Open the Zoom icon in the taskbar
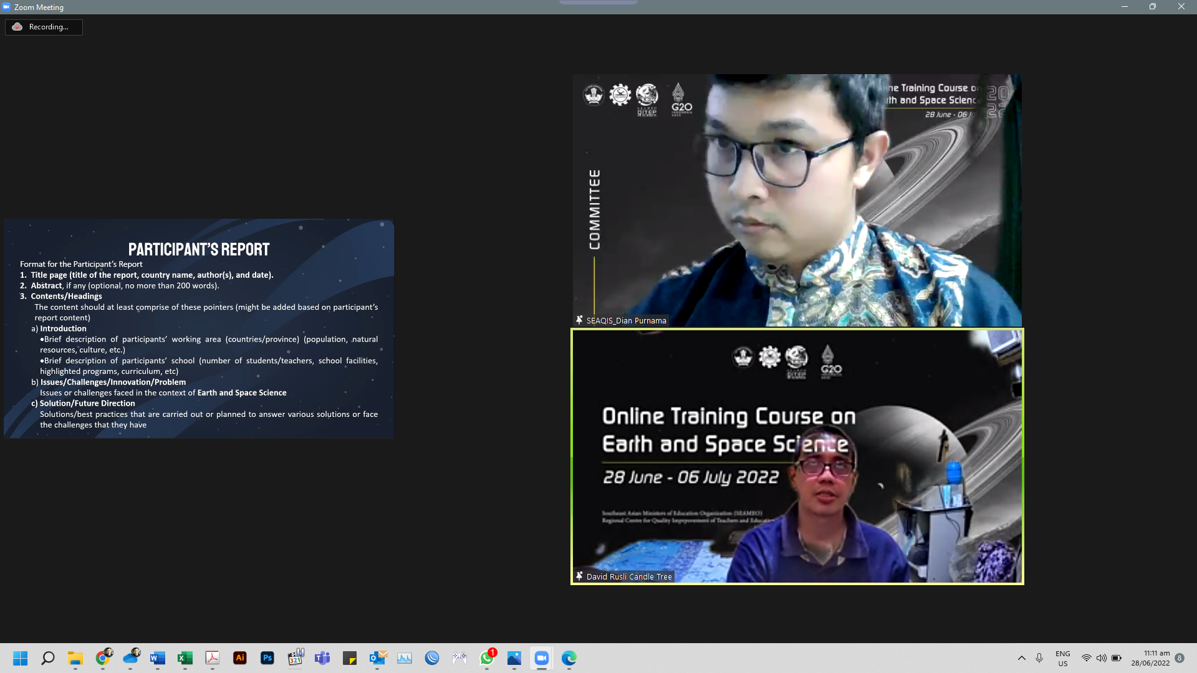The width and height of the screenshot is (1197, 673). 541,658
